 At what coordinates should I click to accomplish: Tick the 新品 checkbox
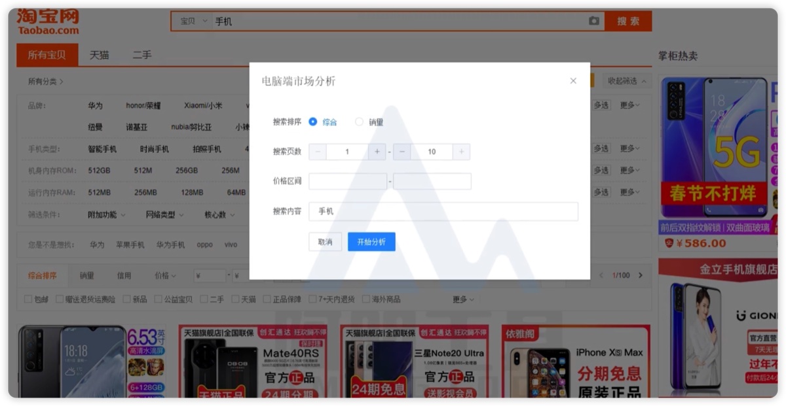click(x=126, y=299)
